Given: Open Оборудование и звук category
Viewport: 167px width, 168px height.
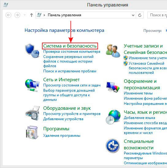Looking at the screenshot, I should 67,108.
